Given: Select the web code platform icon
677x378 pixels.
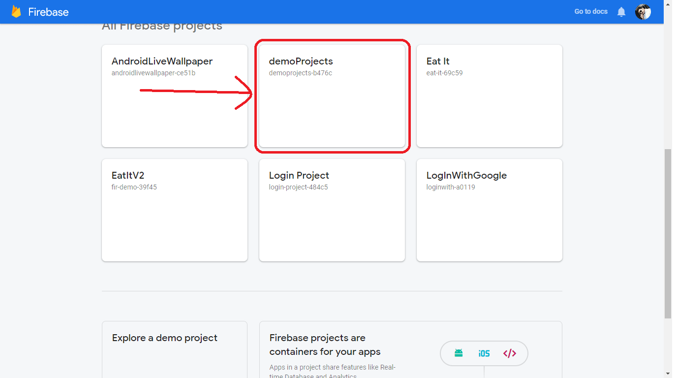Looking at the screenshot, I should 510,353.
